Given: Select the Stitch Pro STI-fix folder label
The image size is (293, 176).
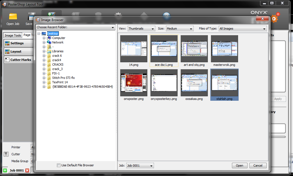Looking at the screenshot, I should click(x=63, y=78).
